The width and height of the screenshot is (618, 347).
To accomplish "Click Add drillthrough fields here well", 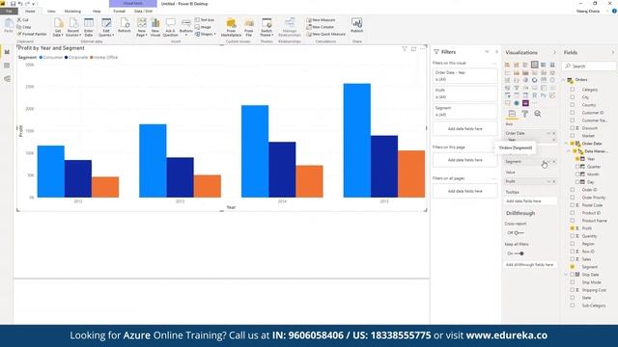I will click(530, 265).
